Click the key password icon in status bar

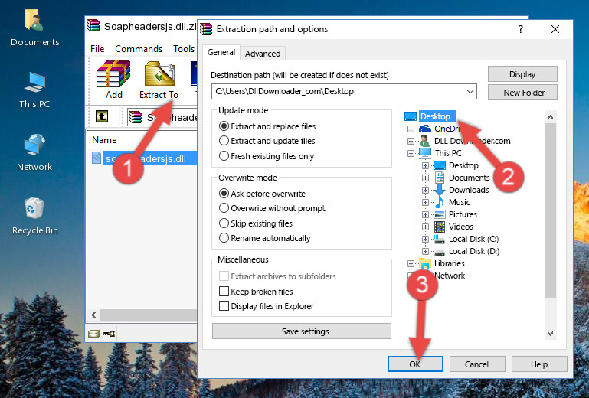[x=109, y=333]
